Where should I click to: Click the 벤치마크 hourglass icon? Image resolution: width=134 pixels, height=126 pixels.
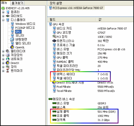[8, 71]
